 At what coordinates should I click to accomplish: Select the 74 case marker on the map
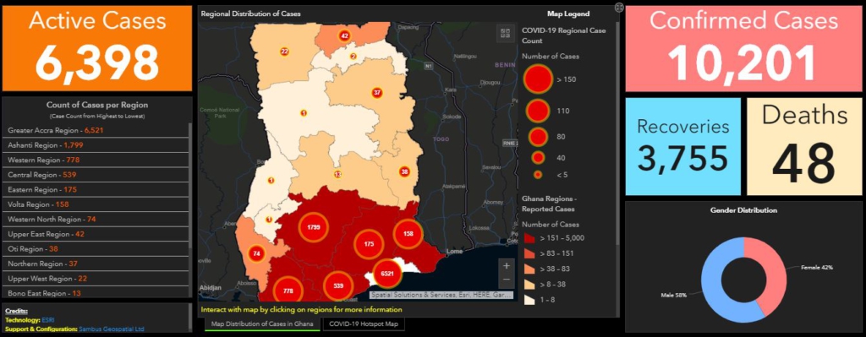tap(256, 253)
